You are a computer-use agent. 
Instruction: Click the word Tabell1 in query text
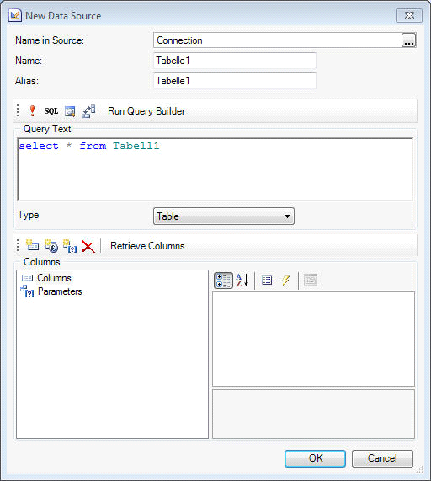[x=136, y=146]
